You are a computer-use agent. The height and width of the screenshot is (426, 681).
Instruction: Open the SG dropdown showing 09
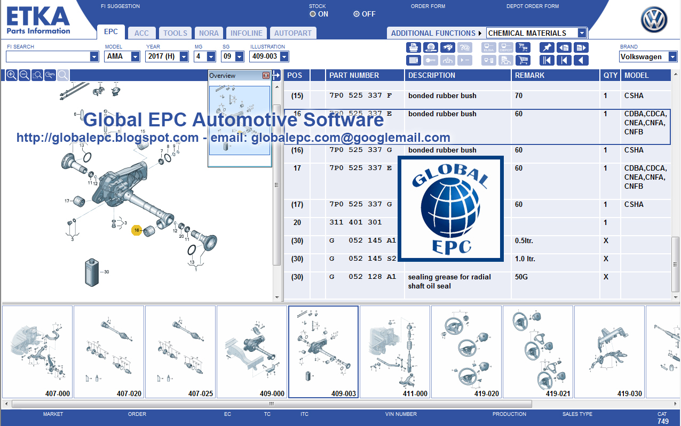pyautogui.click(x=240, y=57)
